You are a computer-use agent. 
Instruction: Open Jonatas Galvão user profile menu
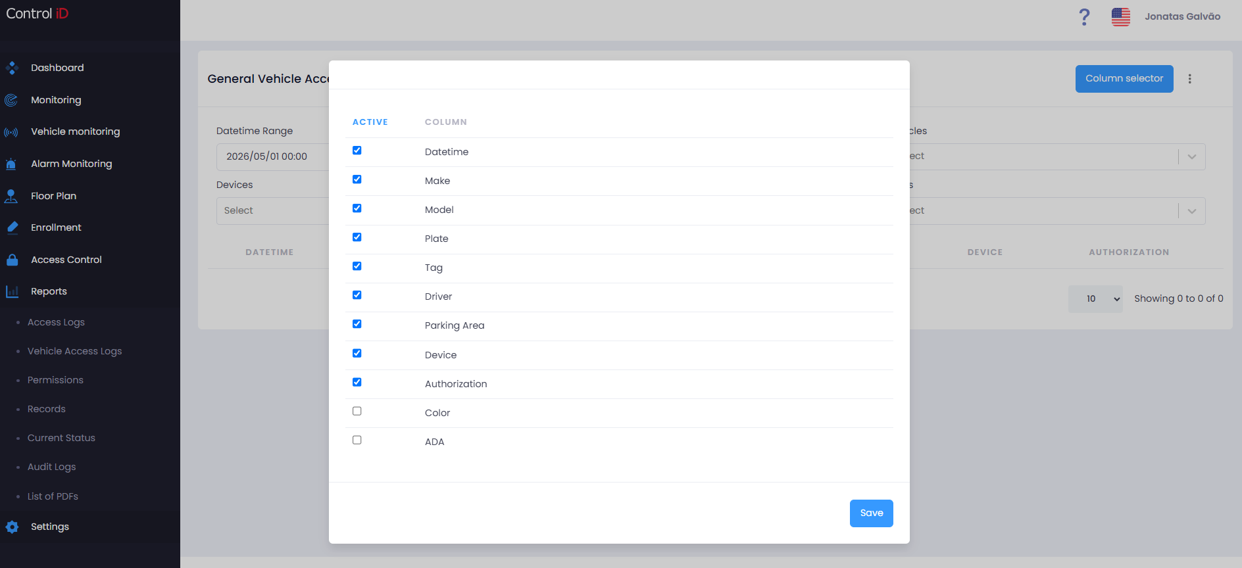pos(1182,16)
